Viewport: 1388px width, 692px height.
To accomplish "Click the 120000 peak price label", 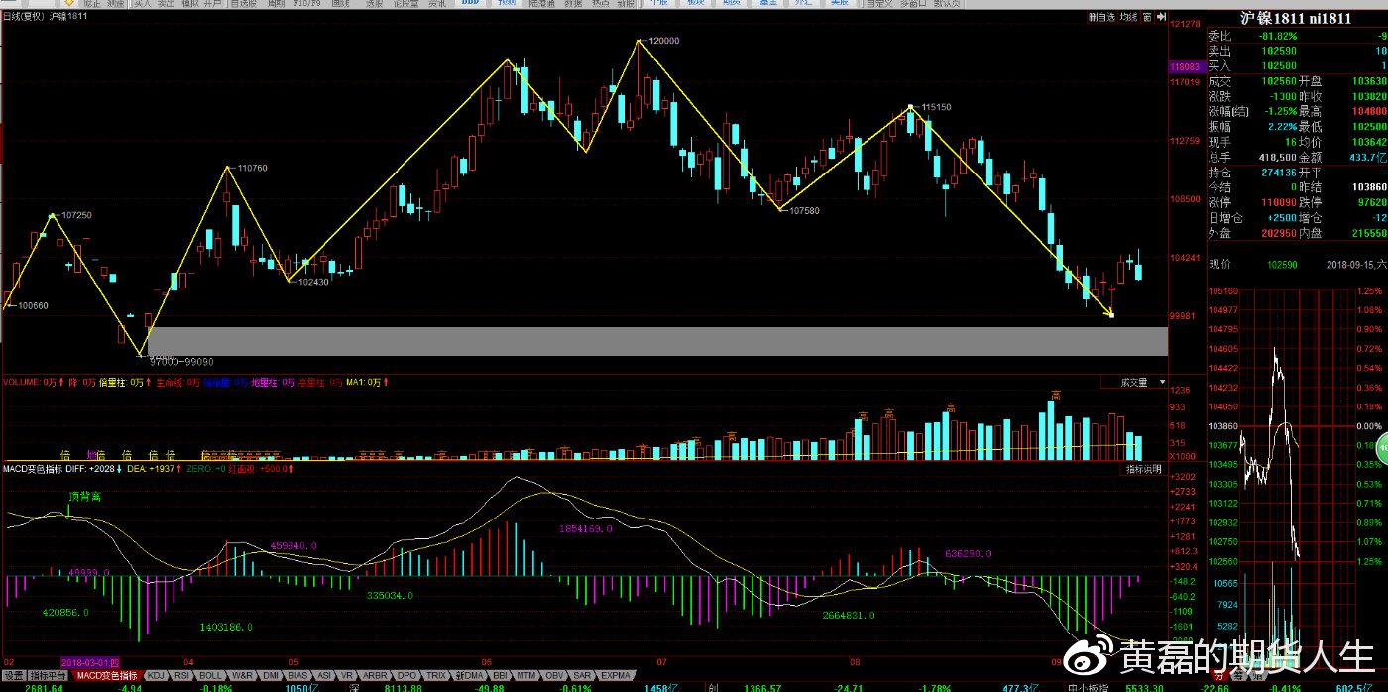I will (663, 41).
